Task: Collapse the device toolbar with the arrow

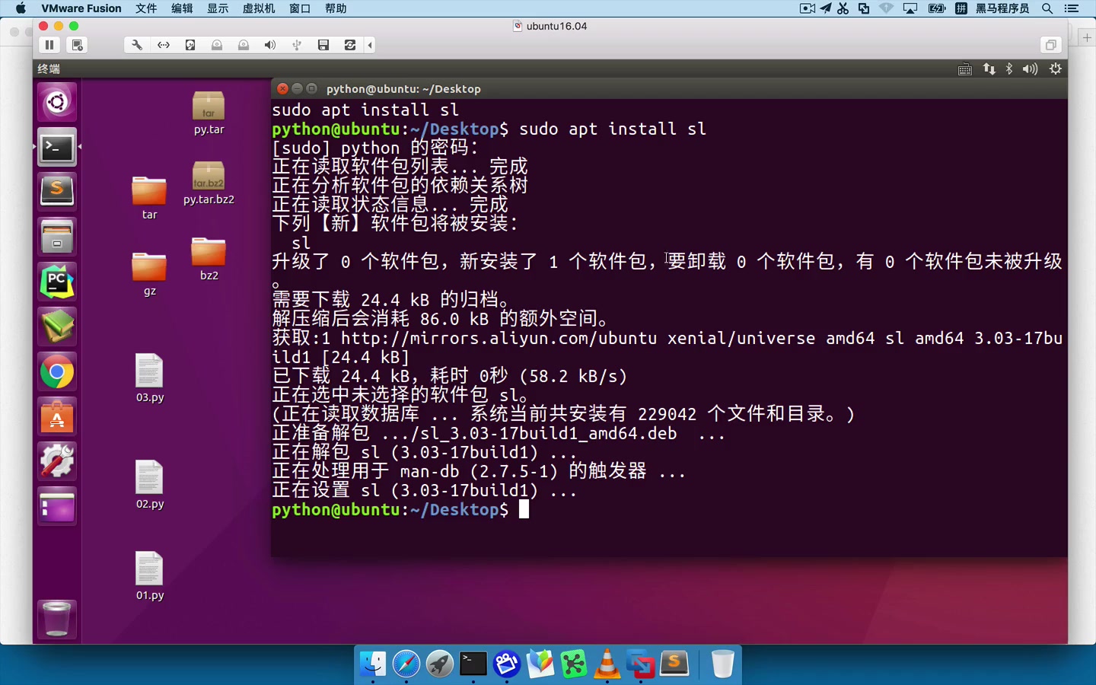Action: 370,45
